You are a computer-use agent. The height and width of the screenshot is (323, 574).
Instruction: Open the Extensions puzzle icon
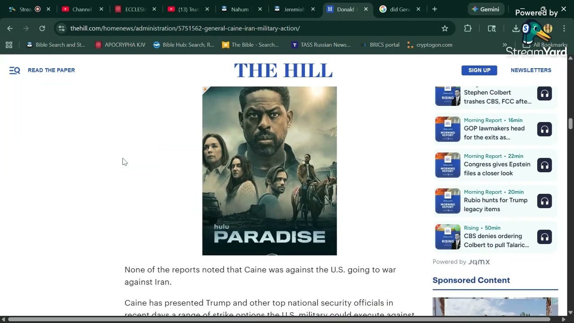pyautogui.click(x=468, y=28)
